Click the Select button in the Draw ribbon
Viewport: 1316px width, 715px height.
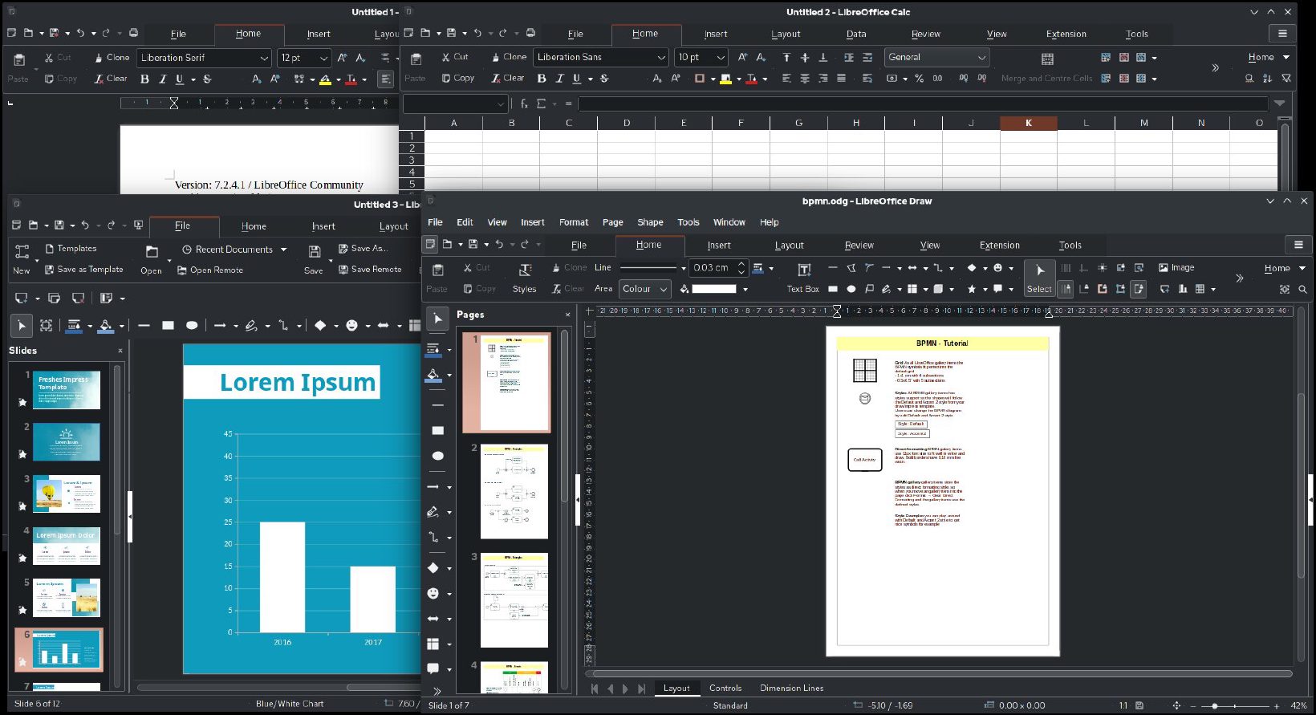[1039, 278]
